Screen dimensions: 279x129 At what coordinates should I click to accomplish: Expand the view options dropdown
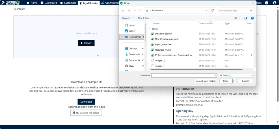(x=239, y=18)
